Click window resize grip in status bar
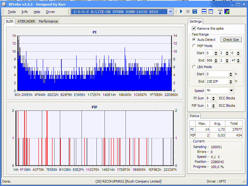This screenshot has width=248, height=186. [x=244, y=182]
